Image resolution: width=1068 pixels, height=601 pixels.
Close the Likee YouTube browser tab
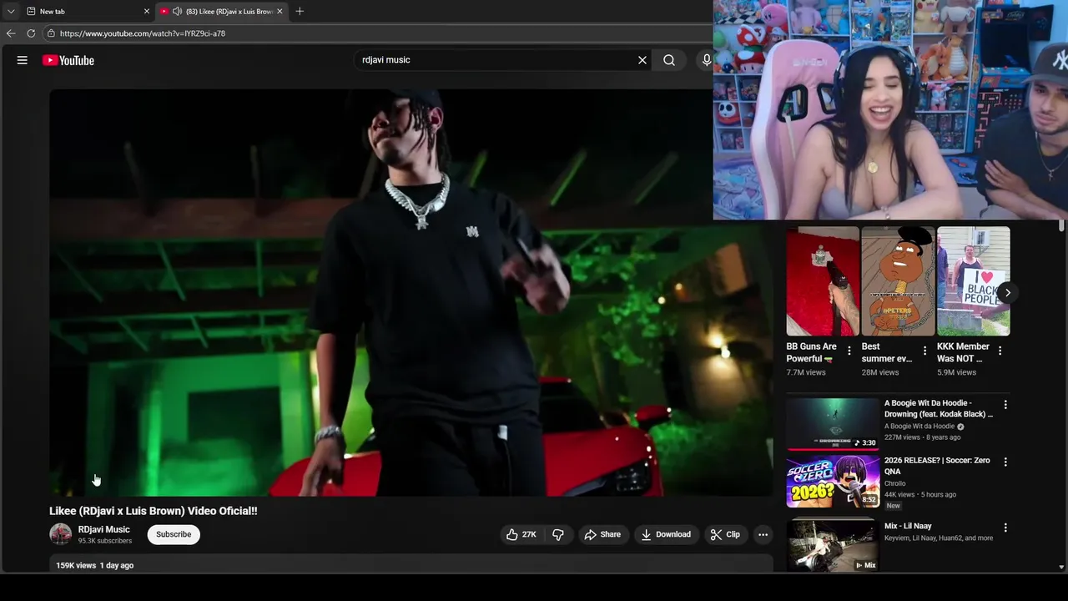280,12
